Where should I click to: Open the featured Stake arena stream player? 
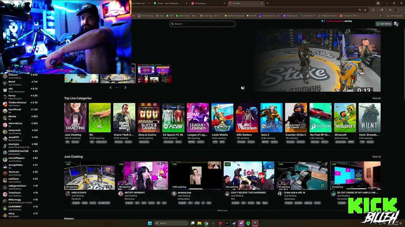tap(317, 60)
